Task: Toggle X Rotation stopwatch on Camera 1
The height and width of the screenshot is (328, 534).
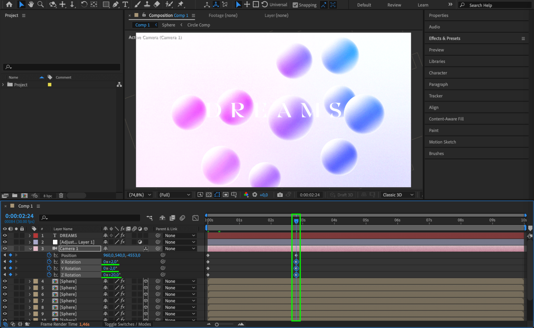Action: coord(49,262)
